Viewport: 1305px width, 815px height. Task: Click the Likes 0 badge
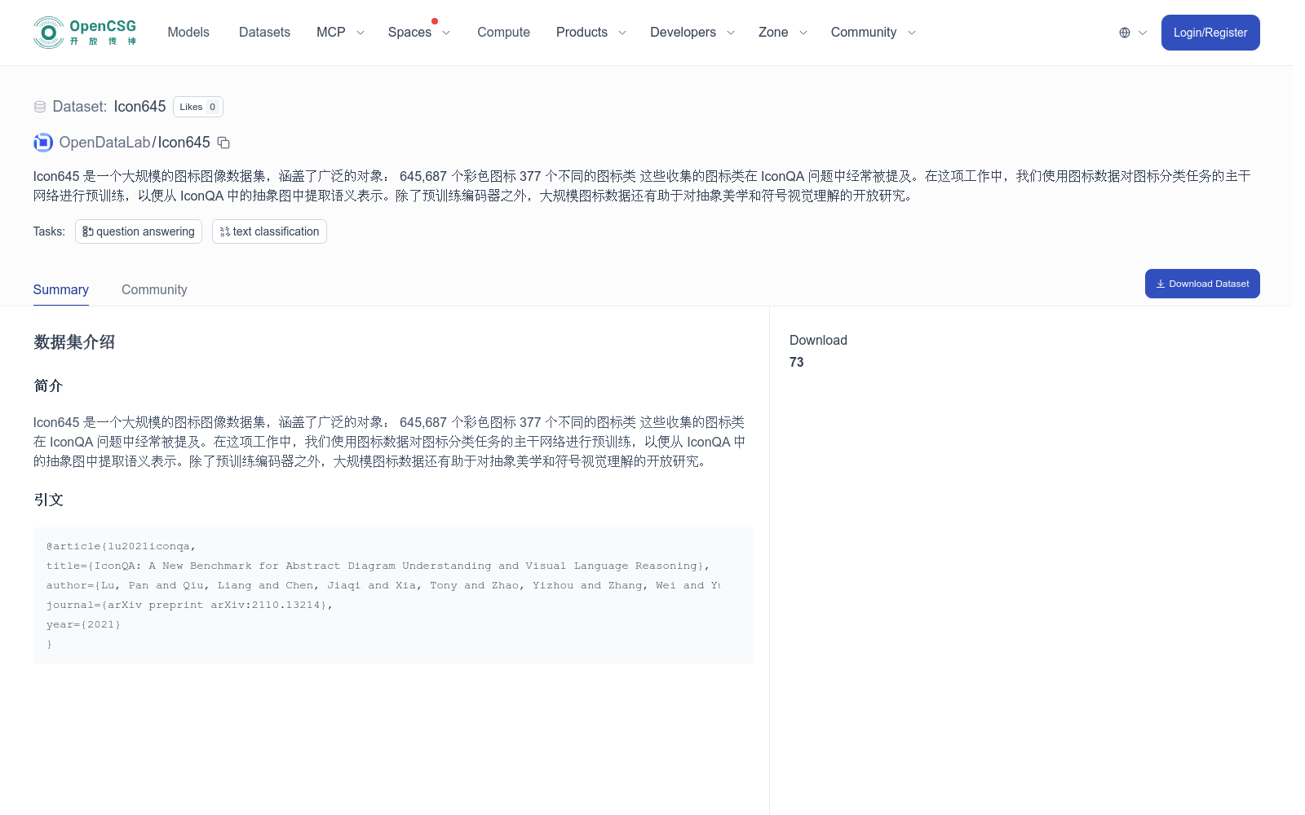198,107
